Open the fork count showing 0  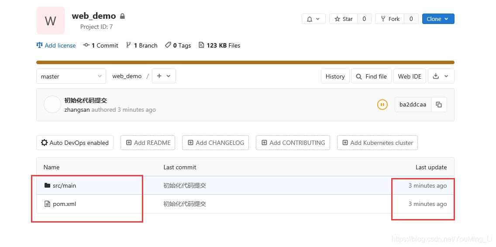[411, 19]
